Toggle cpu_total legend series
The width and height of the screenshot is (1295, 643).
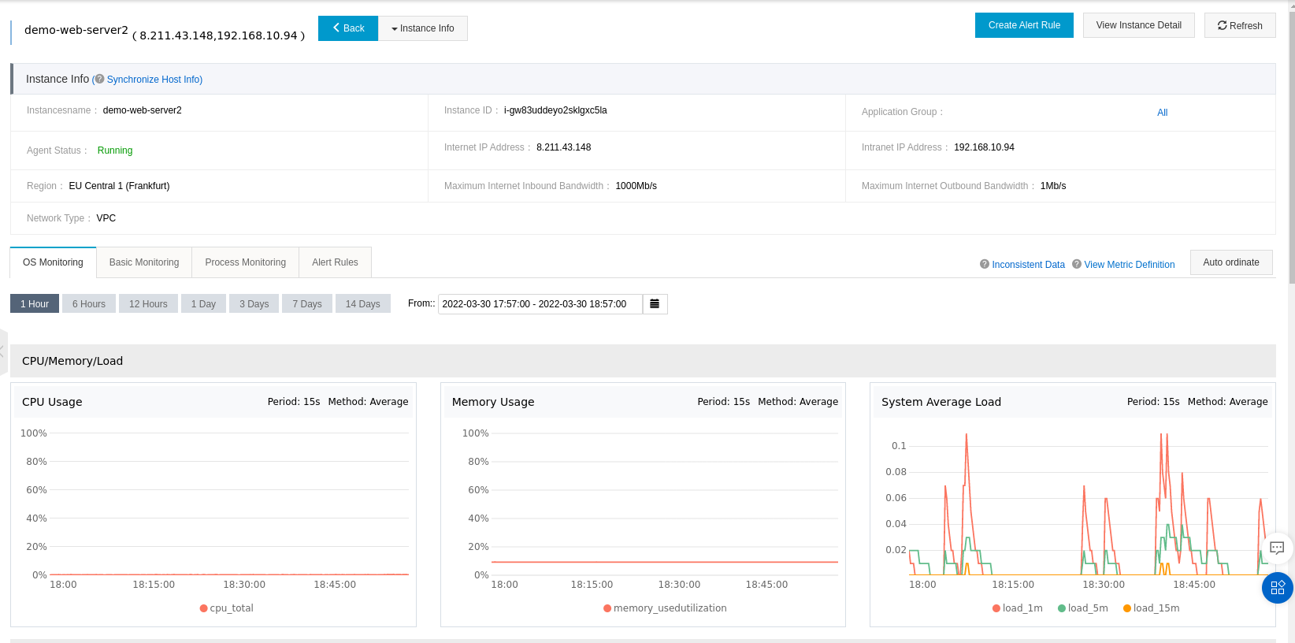227,608
